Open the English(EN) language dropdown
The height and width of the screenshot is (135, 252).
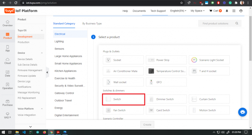pyautogui.click(x=179, y=11)
